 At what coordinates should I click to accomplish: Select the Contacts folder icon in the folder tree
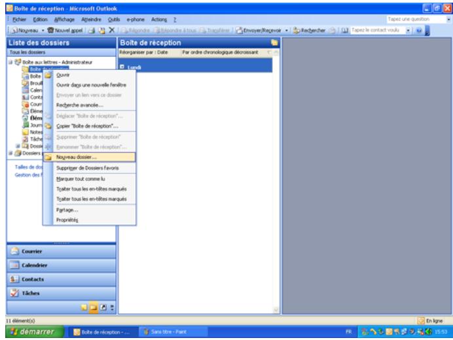26,97
